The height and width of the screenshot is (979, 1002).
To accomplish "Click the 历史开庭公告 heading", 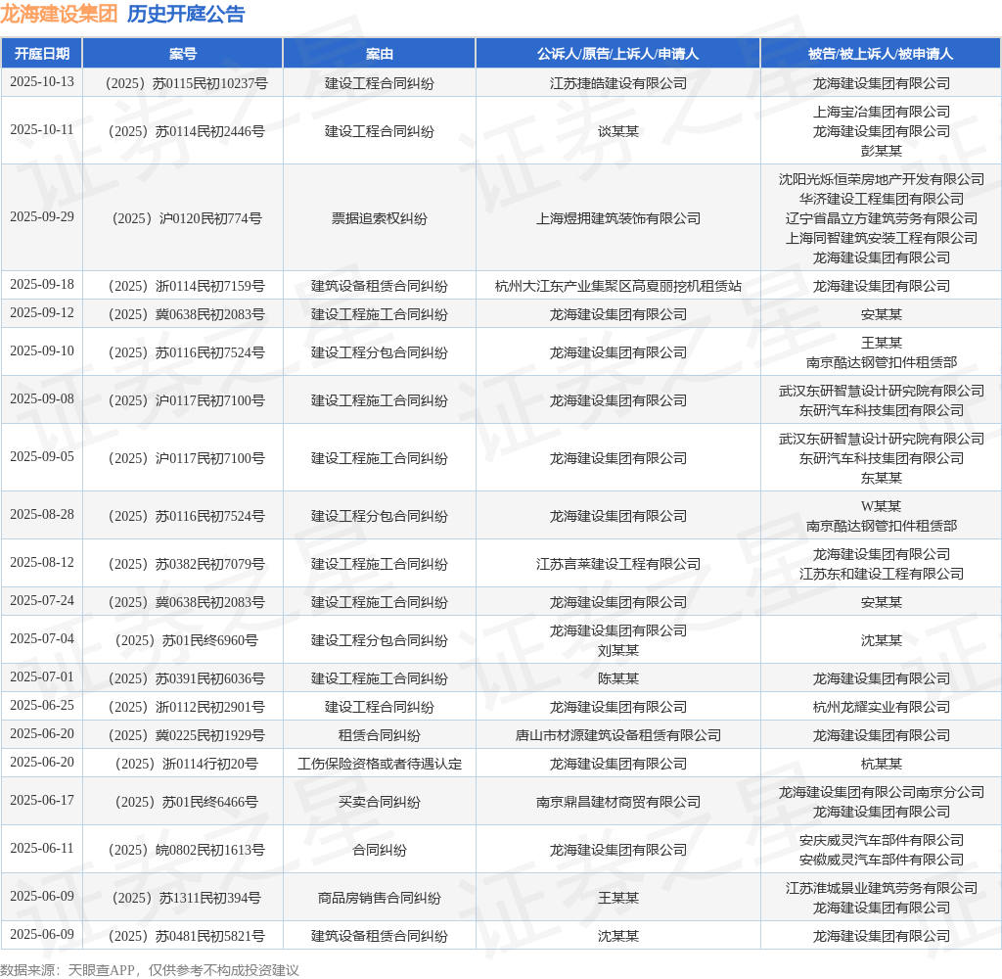I will (186, 14).
